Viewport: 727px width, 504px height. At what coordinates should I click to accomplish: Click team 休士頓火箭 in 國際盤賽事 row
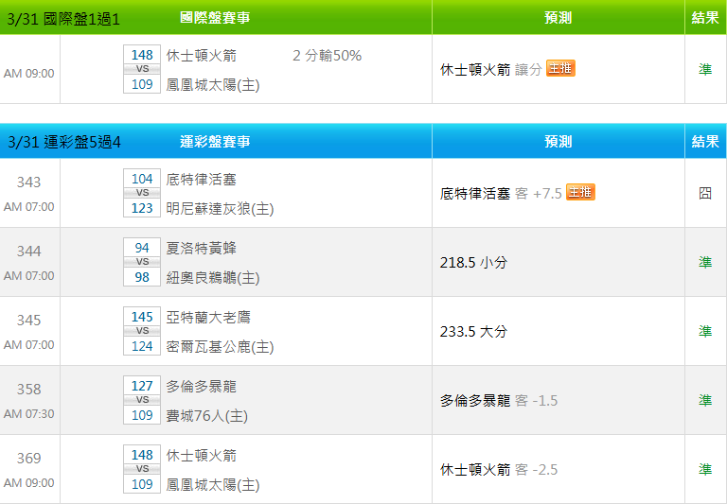[x=202, y=56]
